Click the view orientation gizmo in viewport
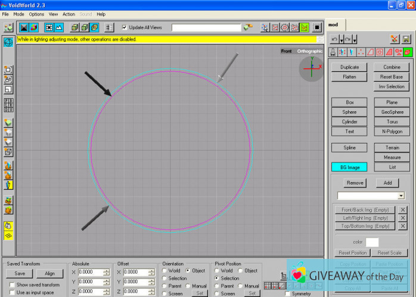Image resolution: width=416 pixels, height=297 pixels. [311, 68]
